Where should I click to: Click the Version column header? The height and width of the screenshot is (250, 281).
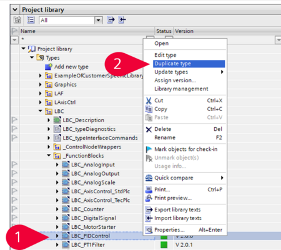184,31
